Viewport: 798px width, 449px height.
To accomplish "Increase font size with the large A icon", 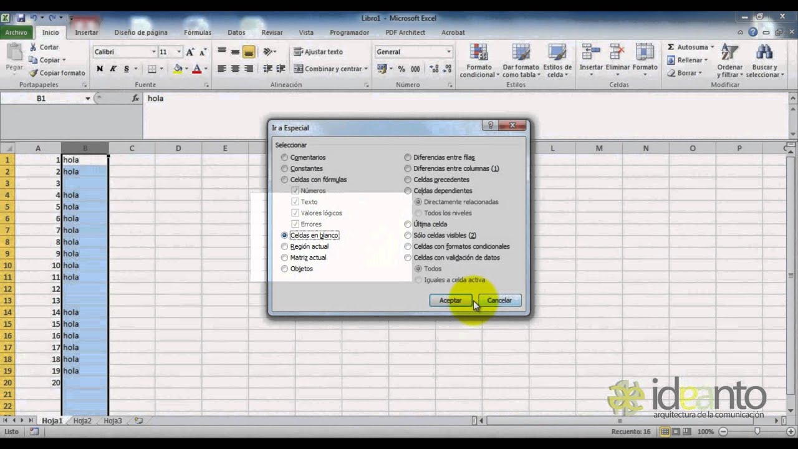I will [191, 52].
